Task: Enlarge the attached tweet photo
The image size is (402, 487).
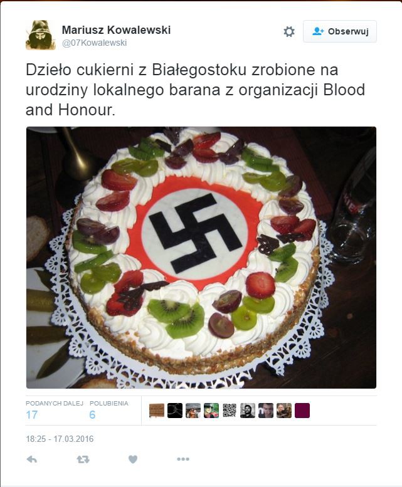Action: tap(201, 258)
